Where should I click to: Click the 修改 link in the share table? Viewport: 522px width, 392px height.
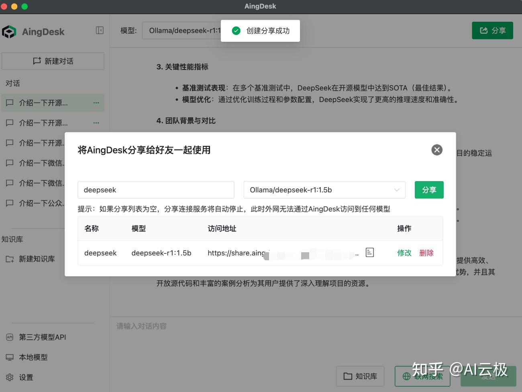[x=404, y=253]
